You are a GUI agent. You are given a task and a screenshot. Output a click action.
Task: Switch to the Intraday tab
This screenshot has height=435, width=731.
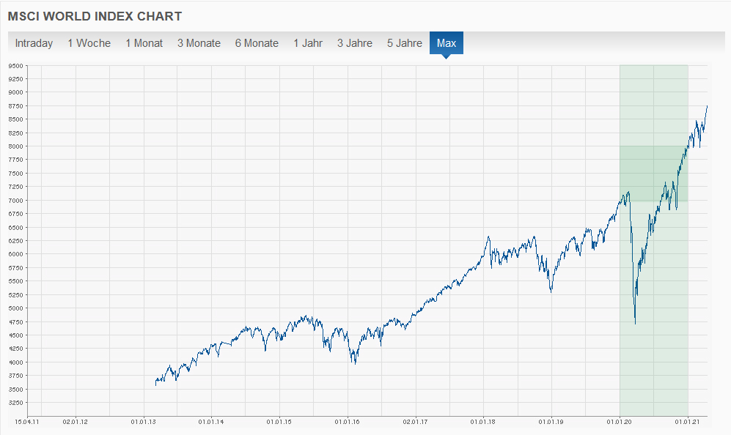tap(34, 43)
